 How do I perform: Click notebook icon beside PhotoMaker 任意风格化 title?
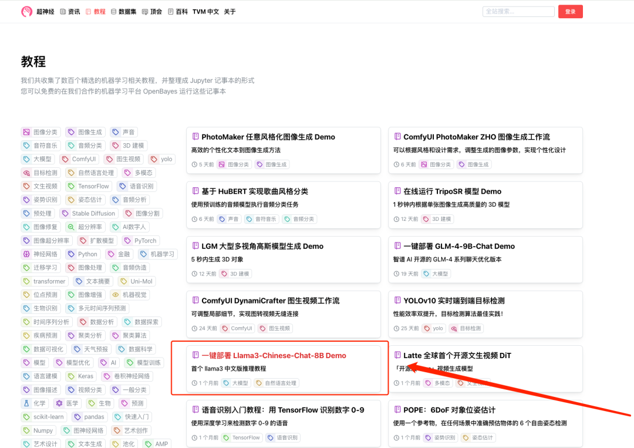pos(195,137)
